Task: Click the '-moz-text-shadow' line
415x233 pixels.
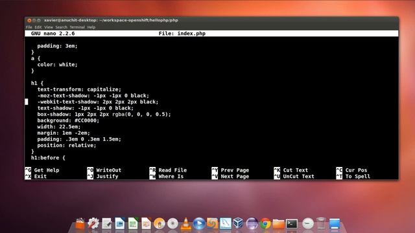Action: [x=93, y=96]
